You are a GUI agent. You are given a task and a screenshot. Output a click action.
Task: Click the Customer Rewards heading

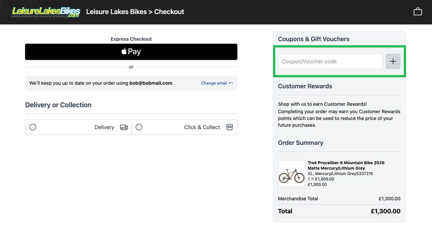click(305, 86)
